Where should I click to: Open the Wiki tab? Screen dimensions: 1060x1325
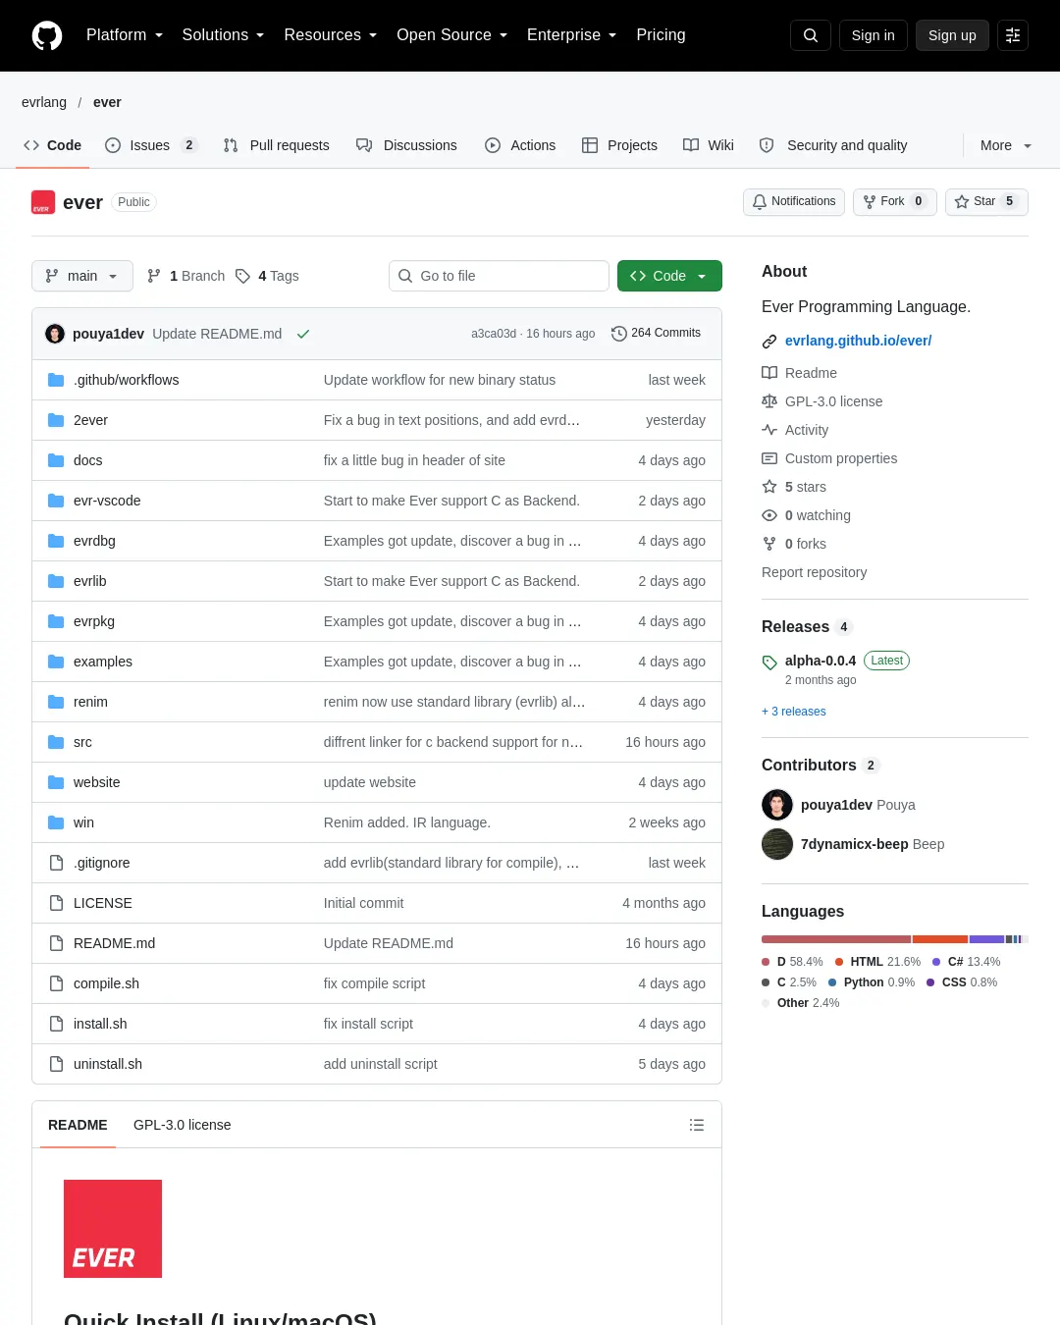(709, 145)
